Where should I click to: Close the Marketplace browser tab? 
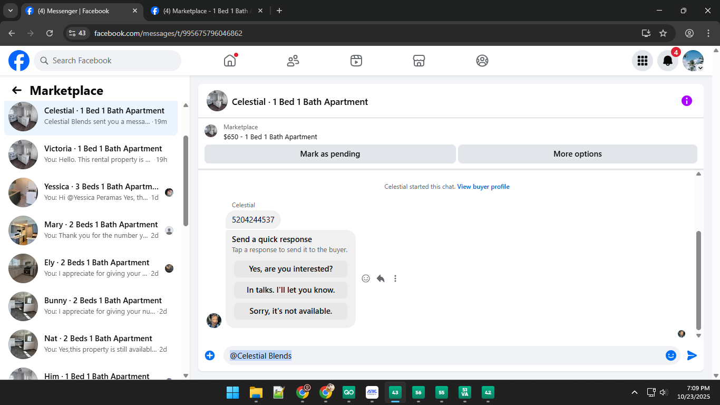pyautogui.click(x=259, y=11)
